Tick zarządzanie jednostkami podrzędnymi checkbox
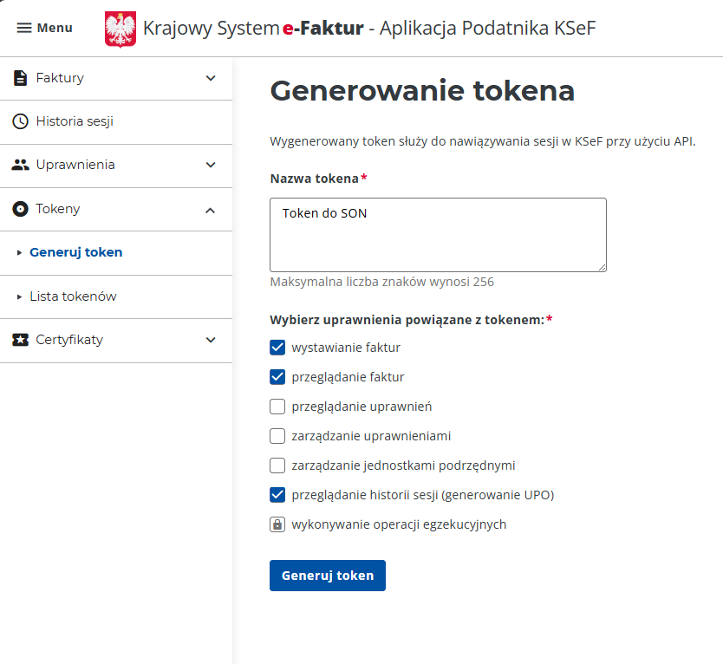The height and width of the screenshot is (664, 723). tap(277, 465)
